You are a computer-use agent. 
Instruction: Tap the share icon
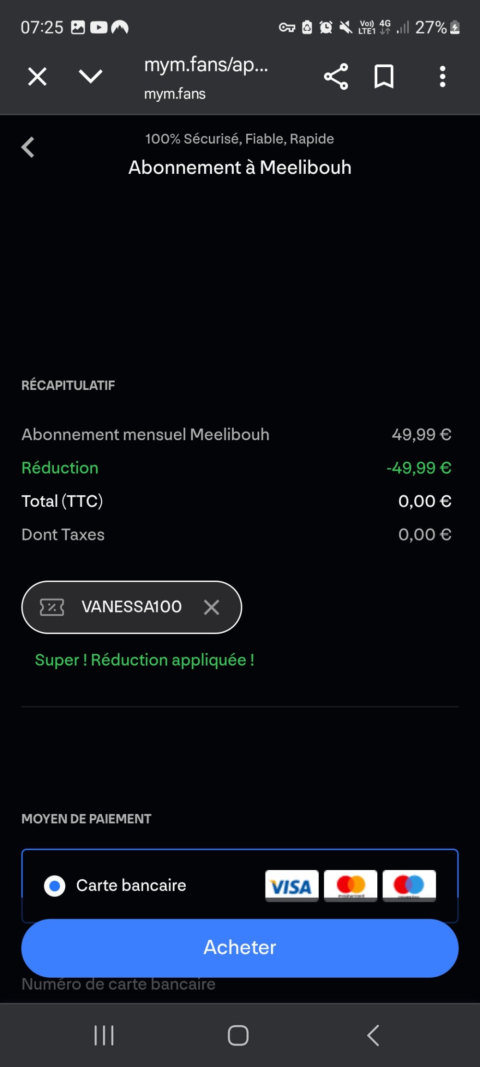coord(336,76)
